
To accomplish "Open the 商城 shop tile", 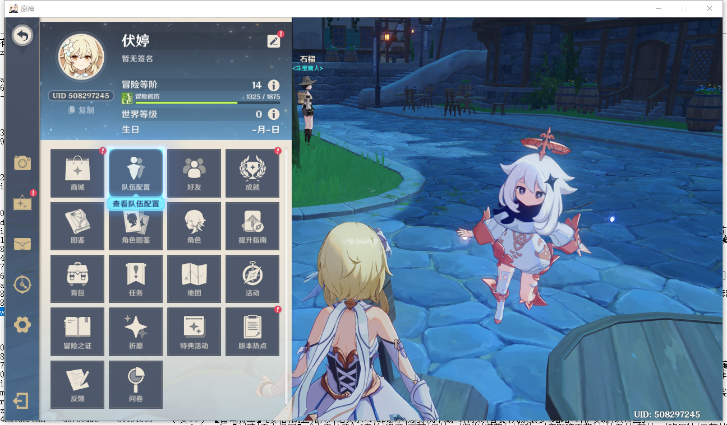I will pyautogui.click(x=77, y=173).
